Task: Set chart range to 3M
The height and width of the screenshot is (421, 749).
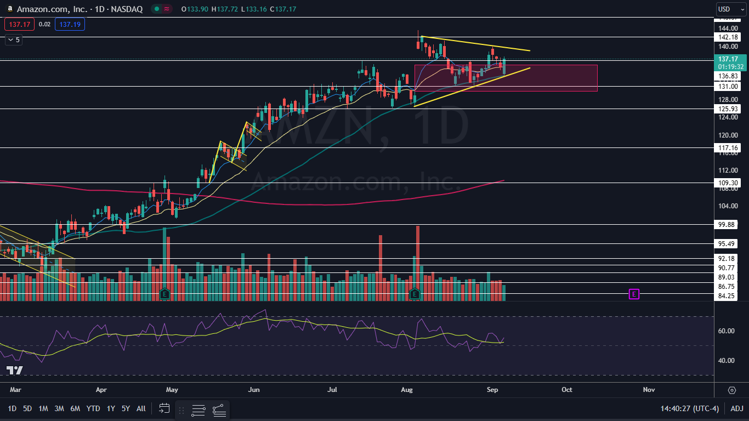Action: 59,408
